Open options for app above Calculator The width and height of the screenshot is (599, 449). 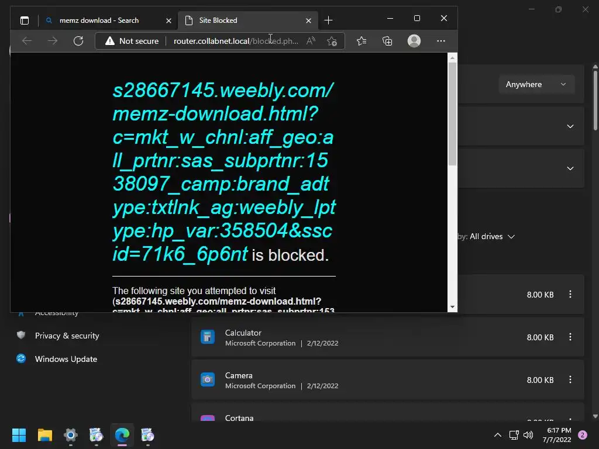(x=570, y=295)
